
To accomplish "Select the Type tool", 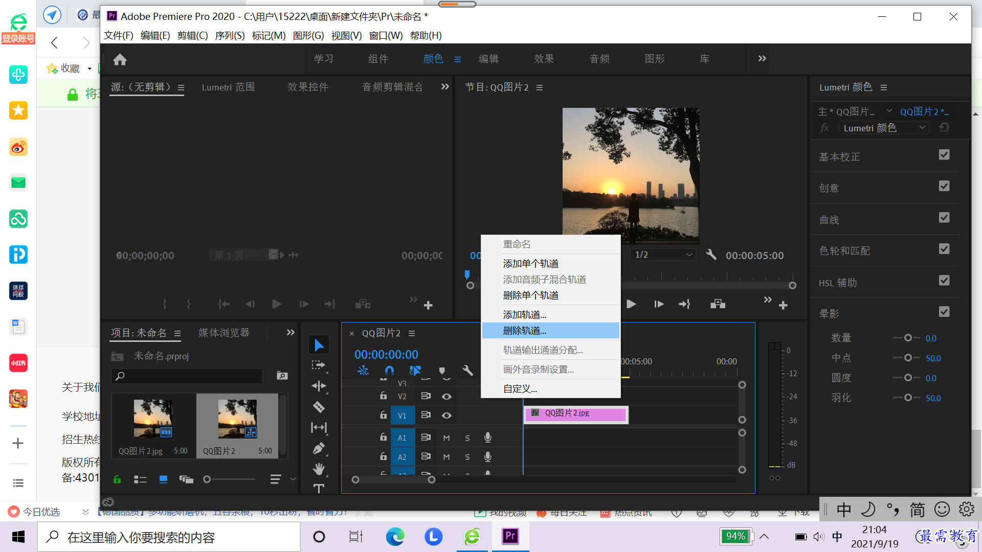I will [x=319, y=489].
